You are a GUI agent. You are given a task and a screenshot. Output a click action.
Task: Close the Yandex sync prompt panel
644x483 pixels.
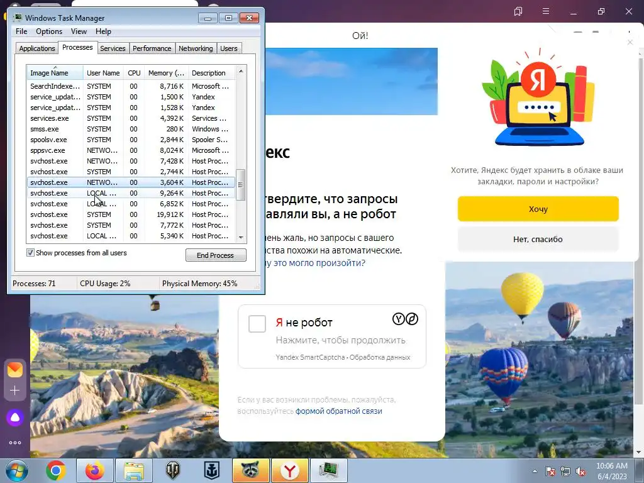click(x=630, y=42)
